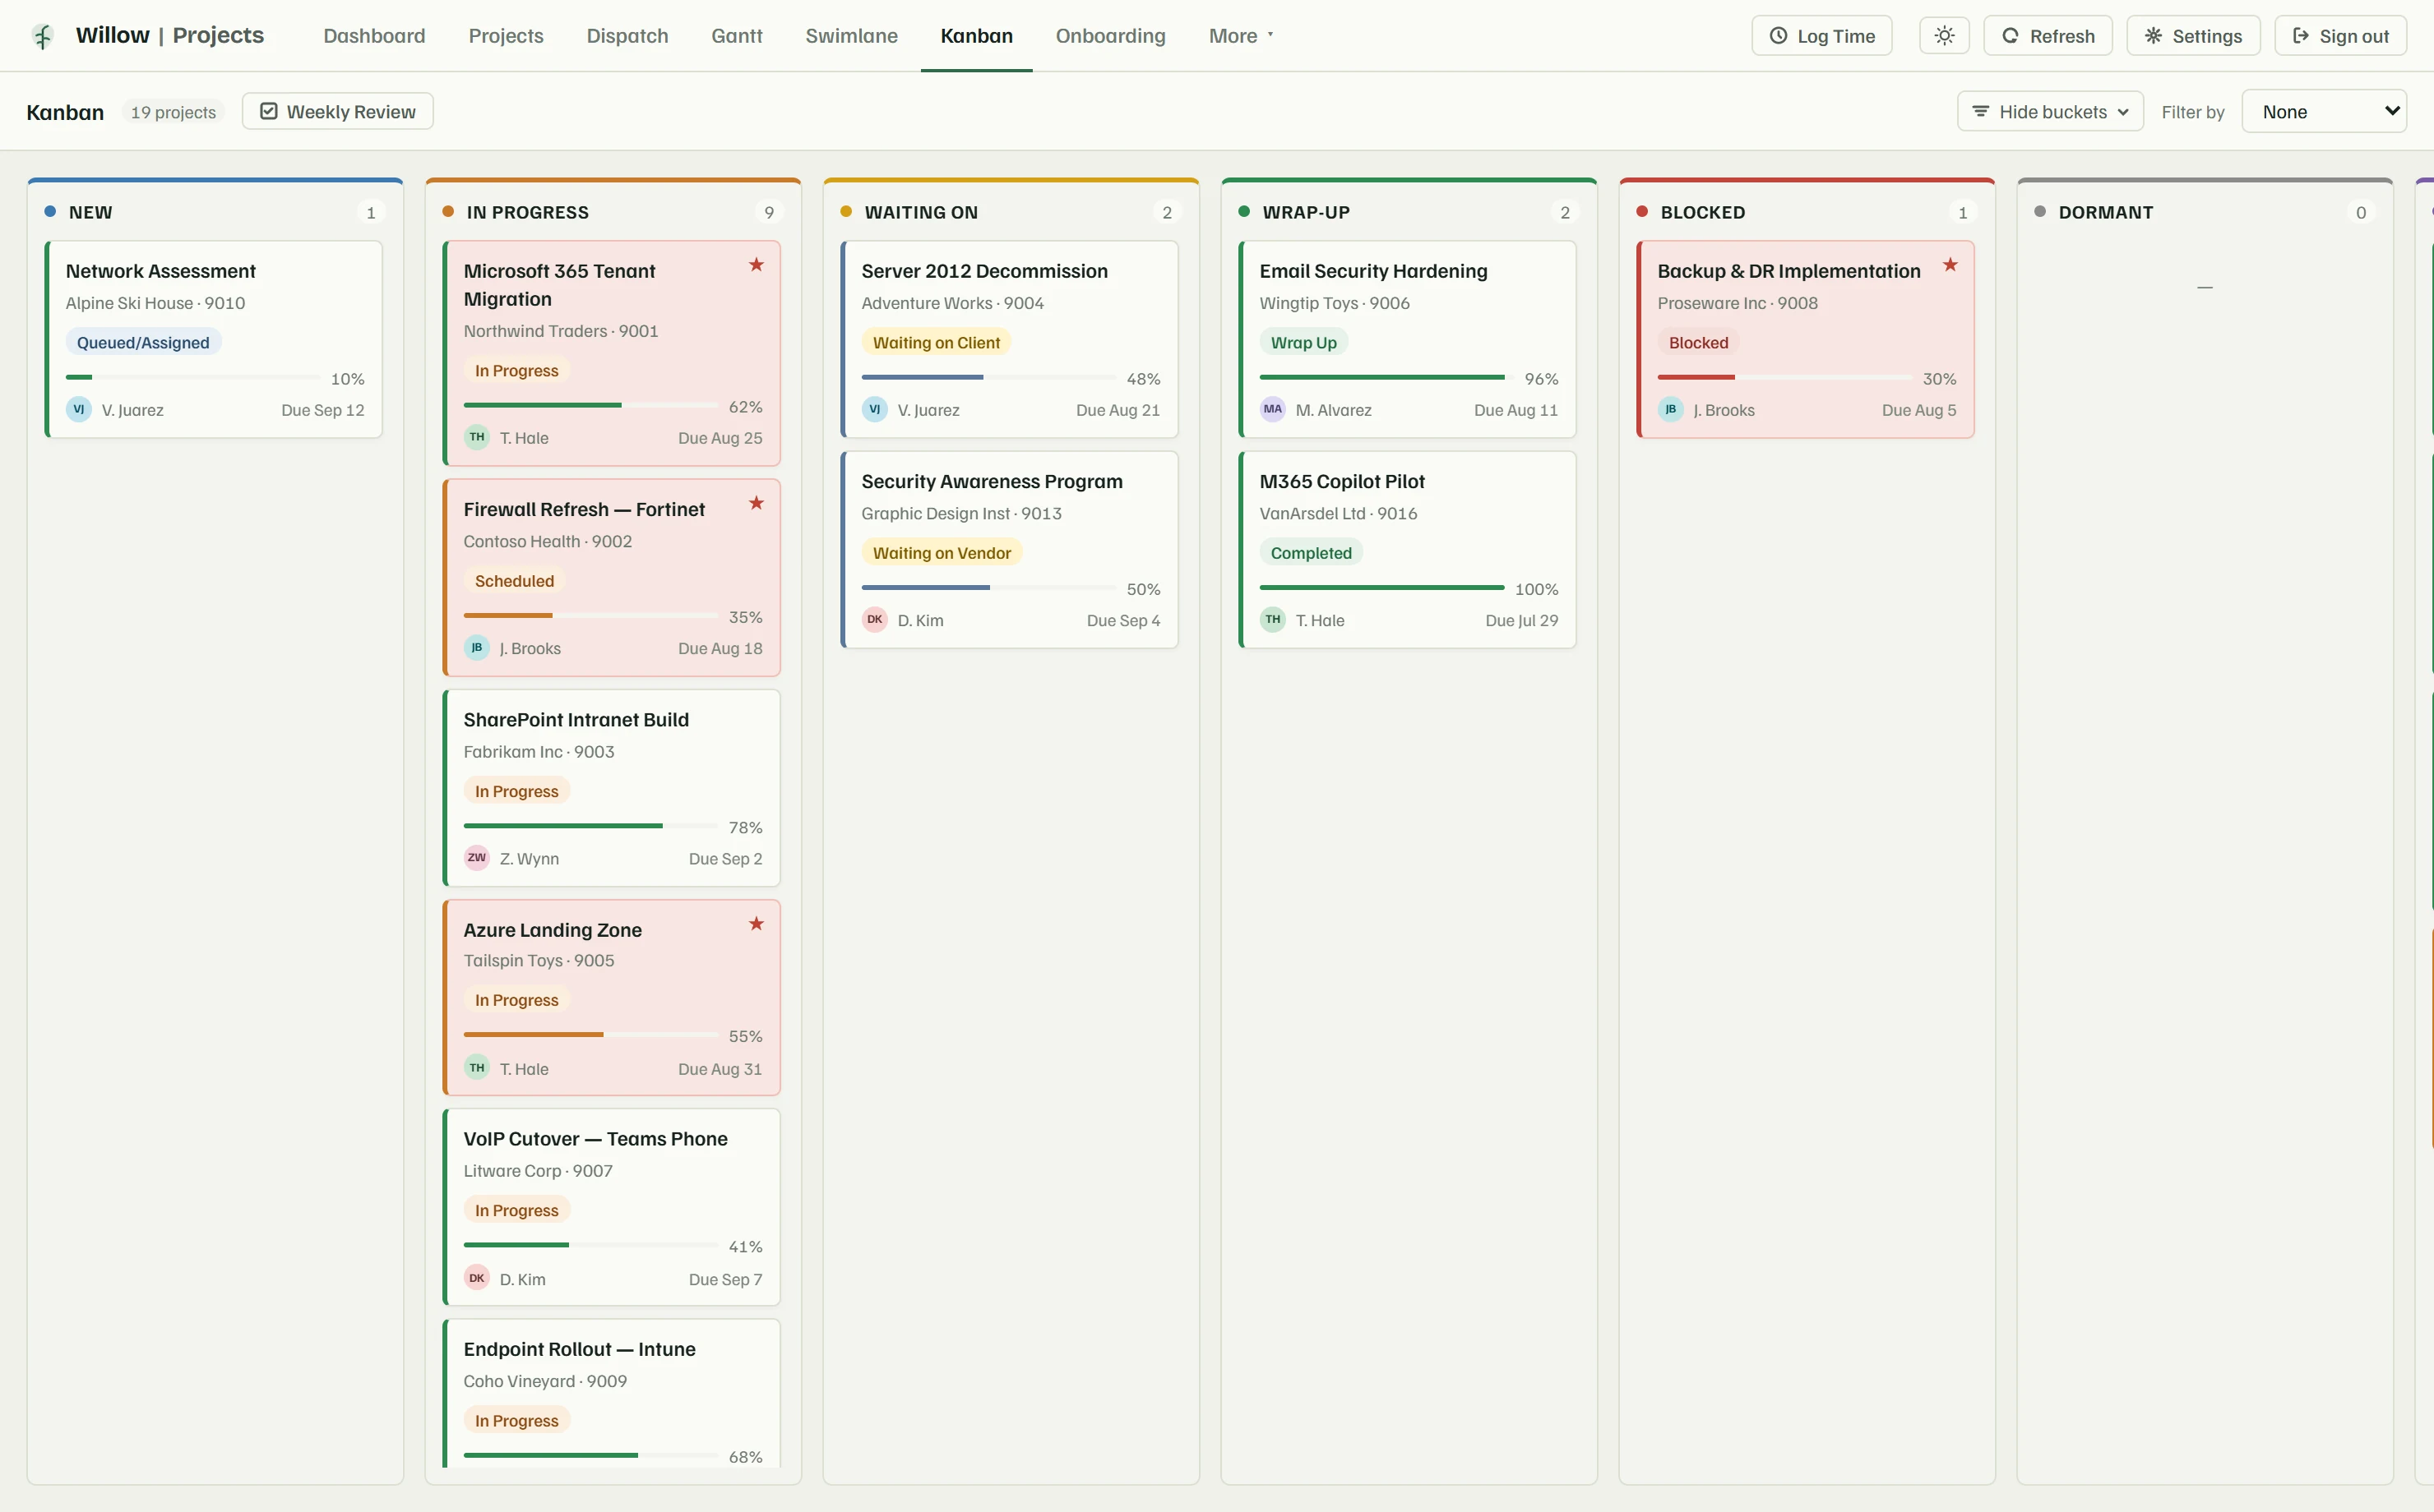Go to the Dashboard tab
The image size is (2434, 1512).
click(374, 36)
